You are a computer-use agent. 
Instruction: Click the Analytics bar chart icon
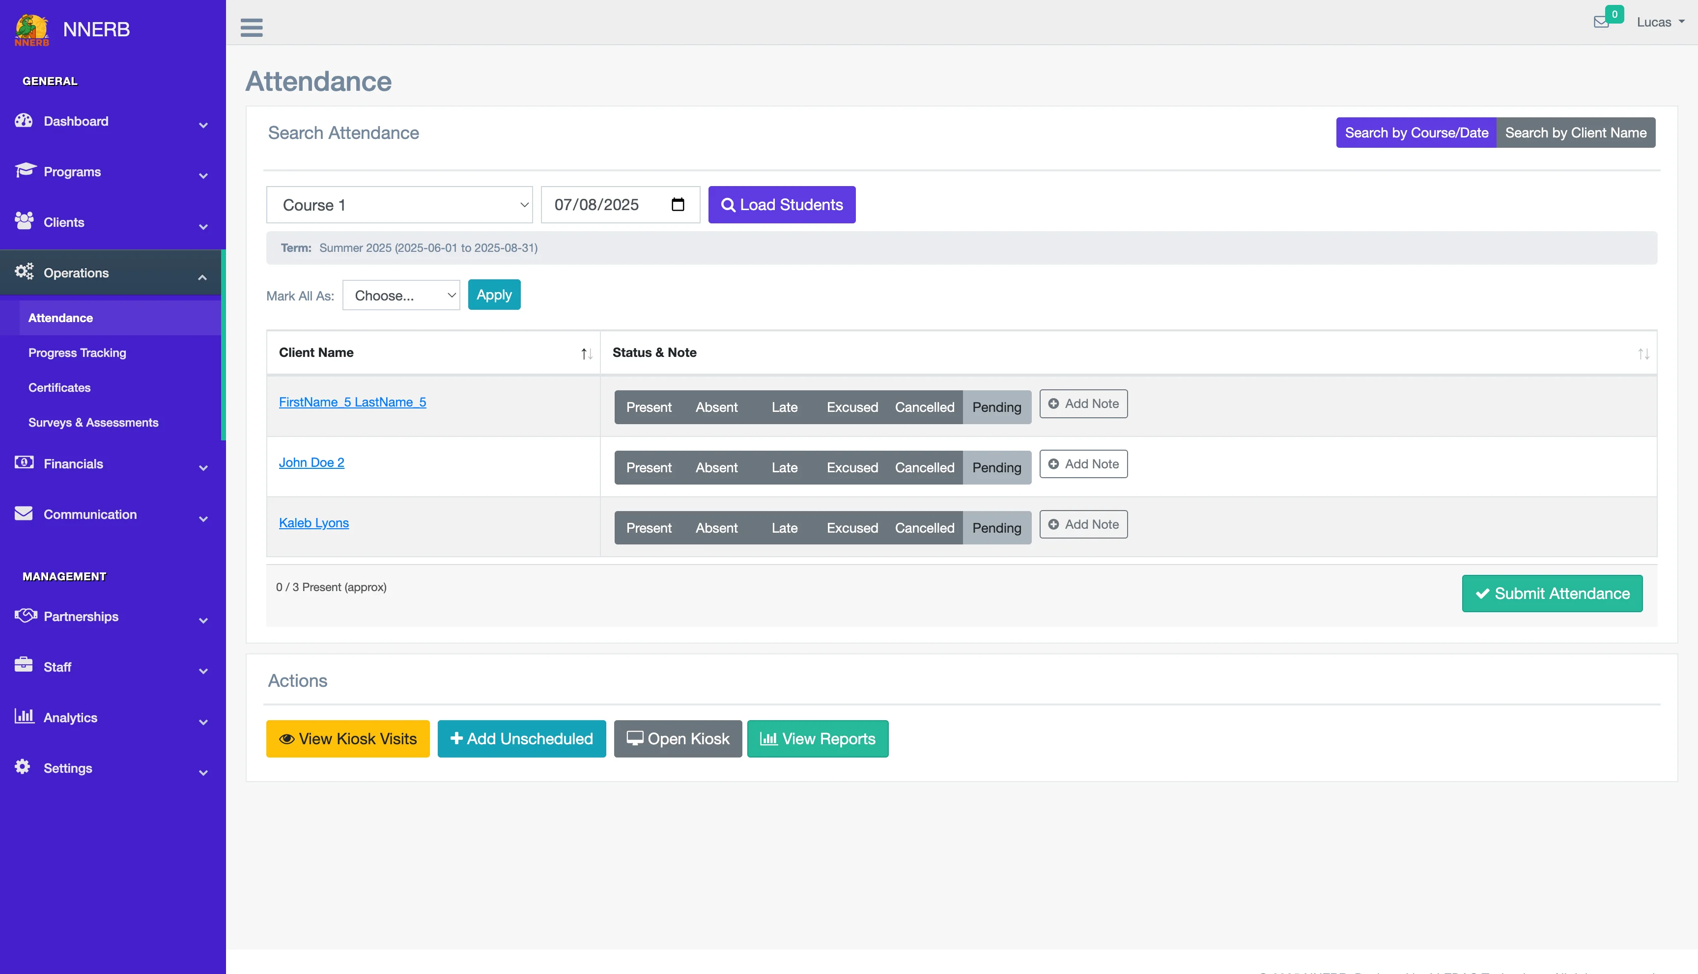24,716
